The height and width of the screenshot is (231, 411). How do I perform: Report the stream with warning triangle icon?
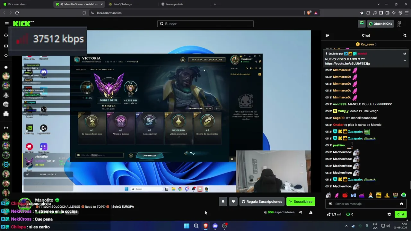(311, 212)
